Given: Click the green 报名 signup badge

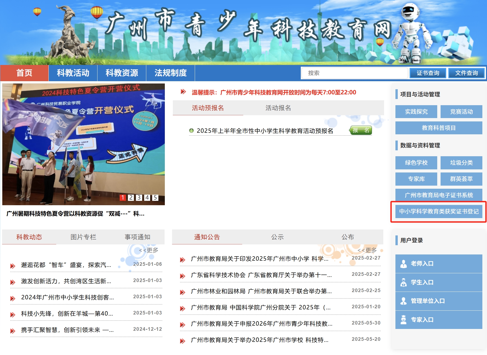Looking at the screenshot, I should [x=361, y=130].
